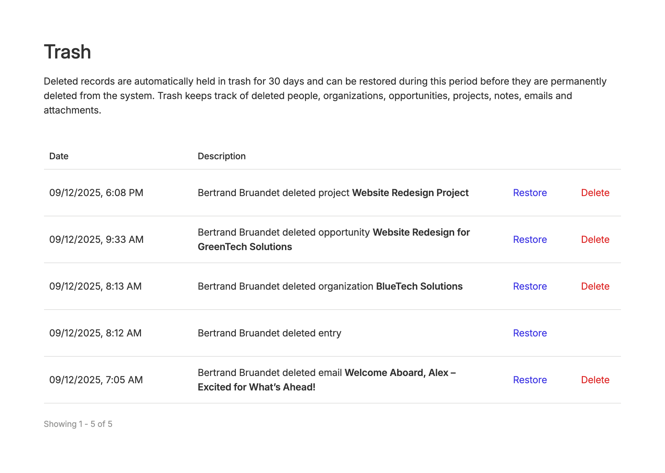This screenshot has width=665, height=473.
Task: Click the 'Bertrand Bruandet deleted entry' description
Action: [x=269, y=333]
